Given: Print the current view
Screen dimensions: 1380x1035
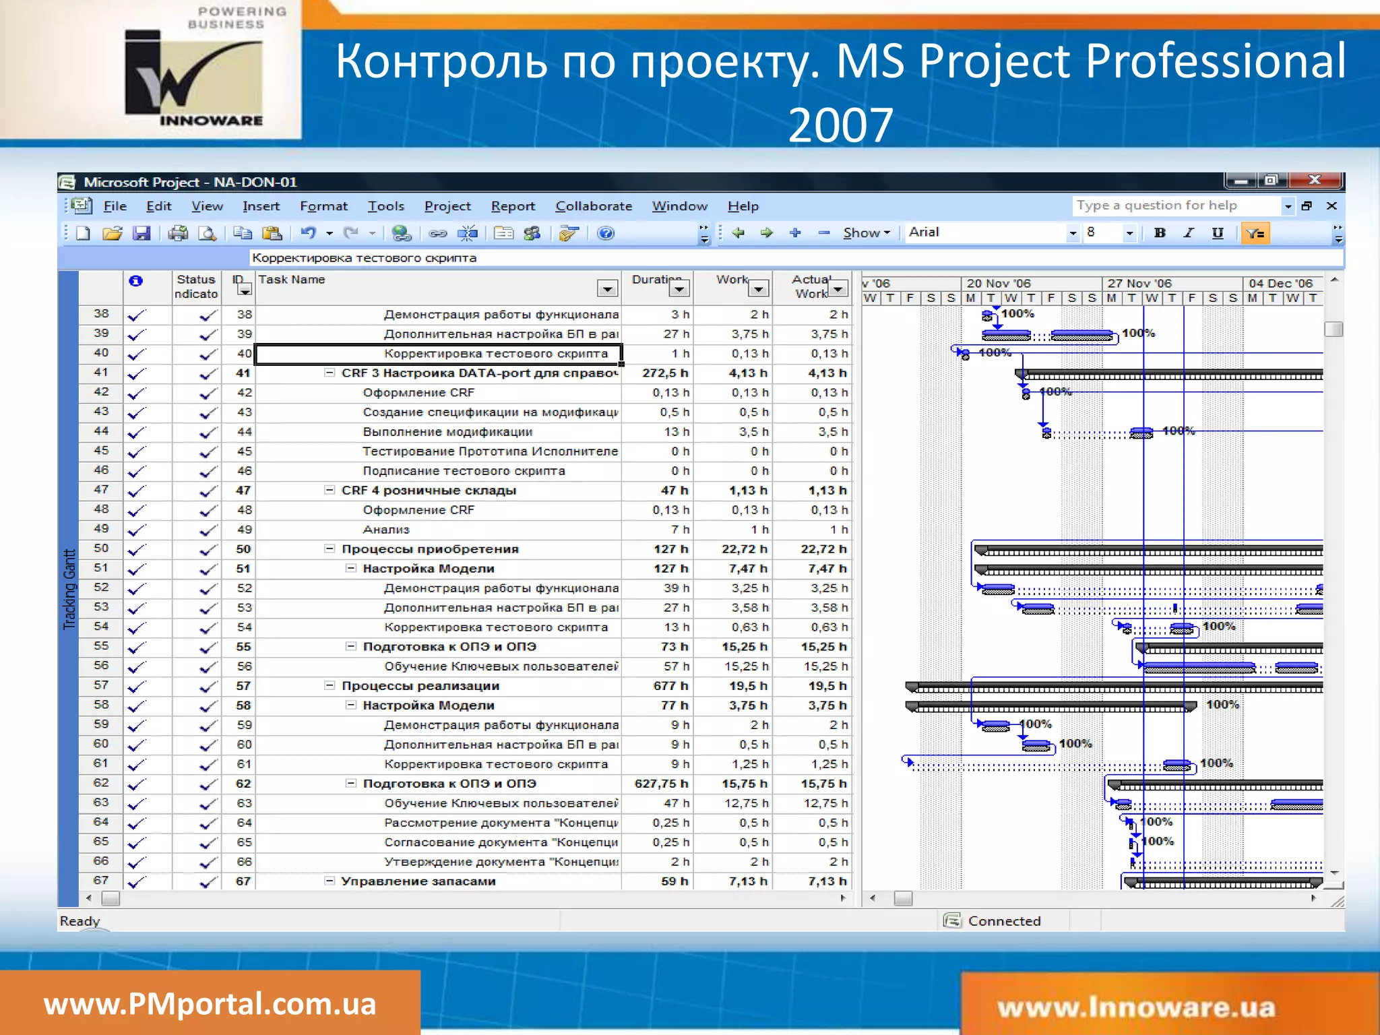Looking at the screenshot, I should pos(178,233).
